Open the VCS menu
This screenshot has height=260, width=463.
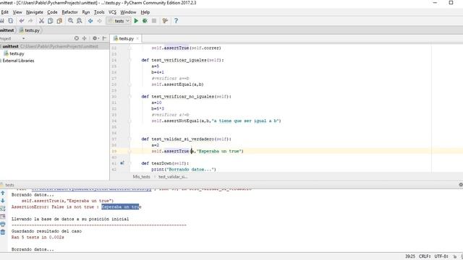coord(113,12)
